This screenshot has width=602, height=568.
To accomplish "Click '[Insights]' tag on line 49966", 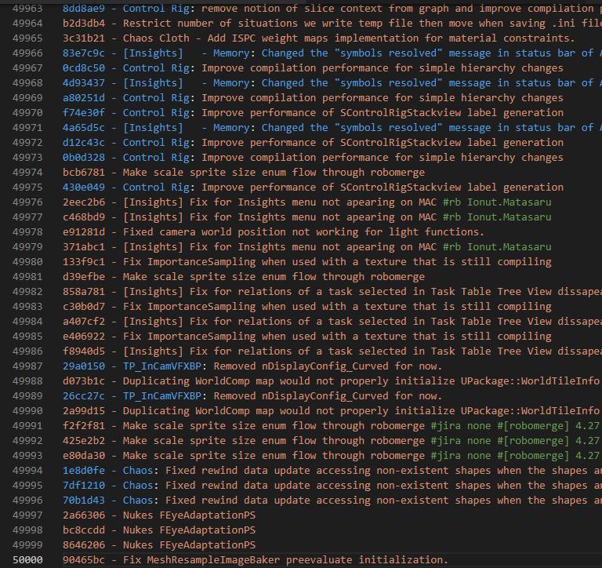I will 153,53.
